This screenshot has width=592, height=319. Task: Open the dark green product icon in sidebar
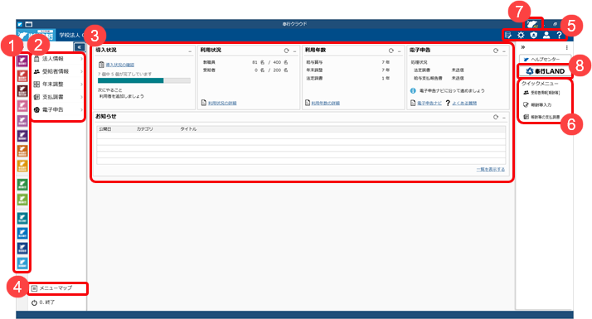coord(22,185)
